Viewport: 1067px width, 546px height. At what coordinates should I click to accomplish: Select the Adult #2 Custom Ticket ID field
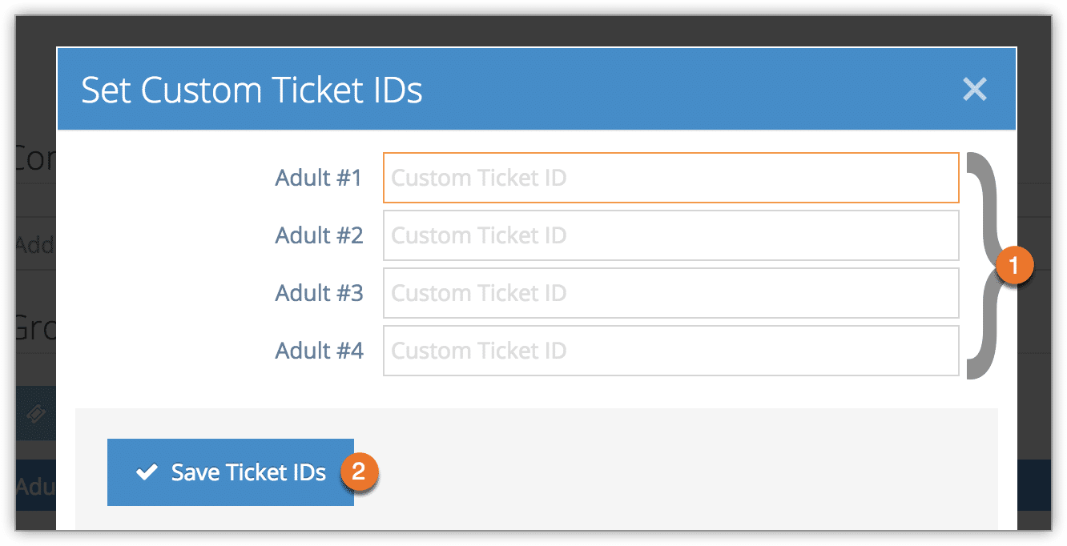(671, 235)
